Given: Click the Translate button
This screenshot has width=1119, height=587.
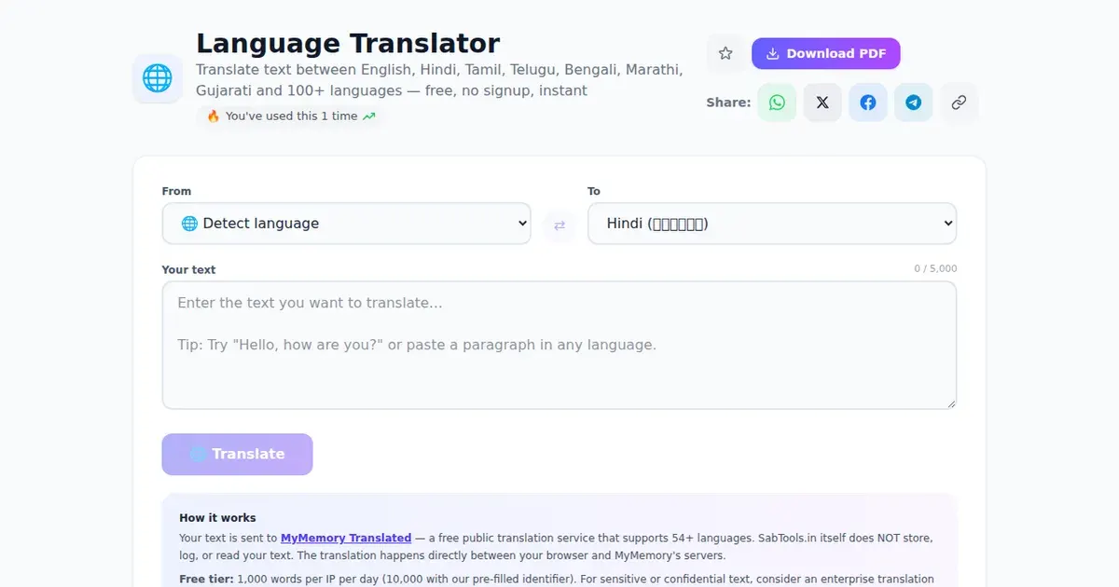Looking at the screenshot, I should [x=237, y=454].
